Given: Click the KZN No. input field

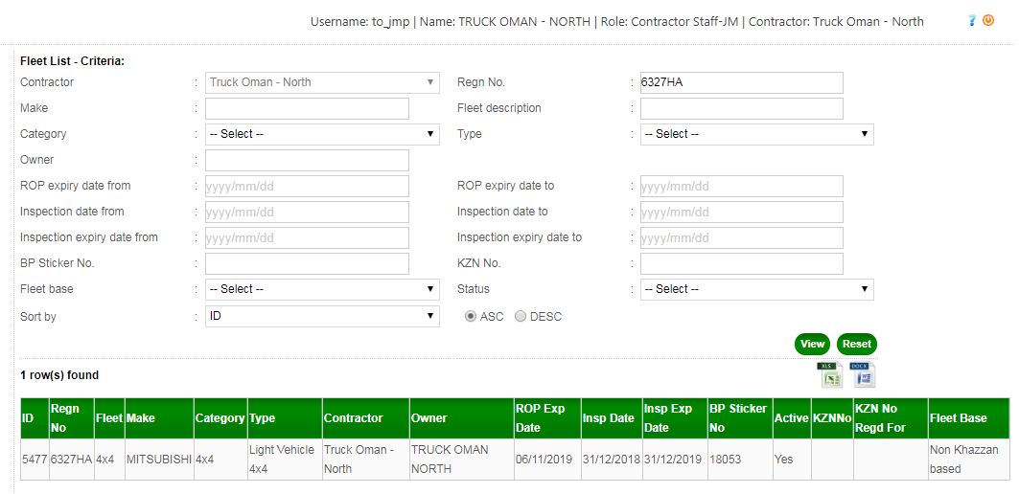Looking at the screenshot, I should coord(741,263).
